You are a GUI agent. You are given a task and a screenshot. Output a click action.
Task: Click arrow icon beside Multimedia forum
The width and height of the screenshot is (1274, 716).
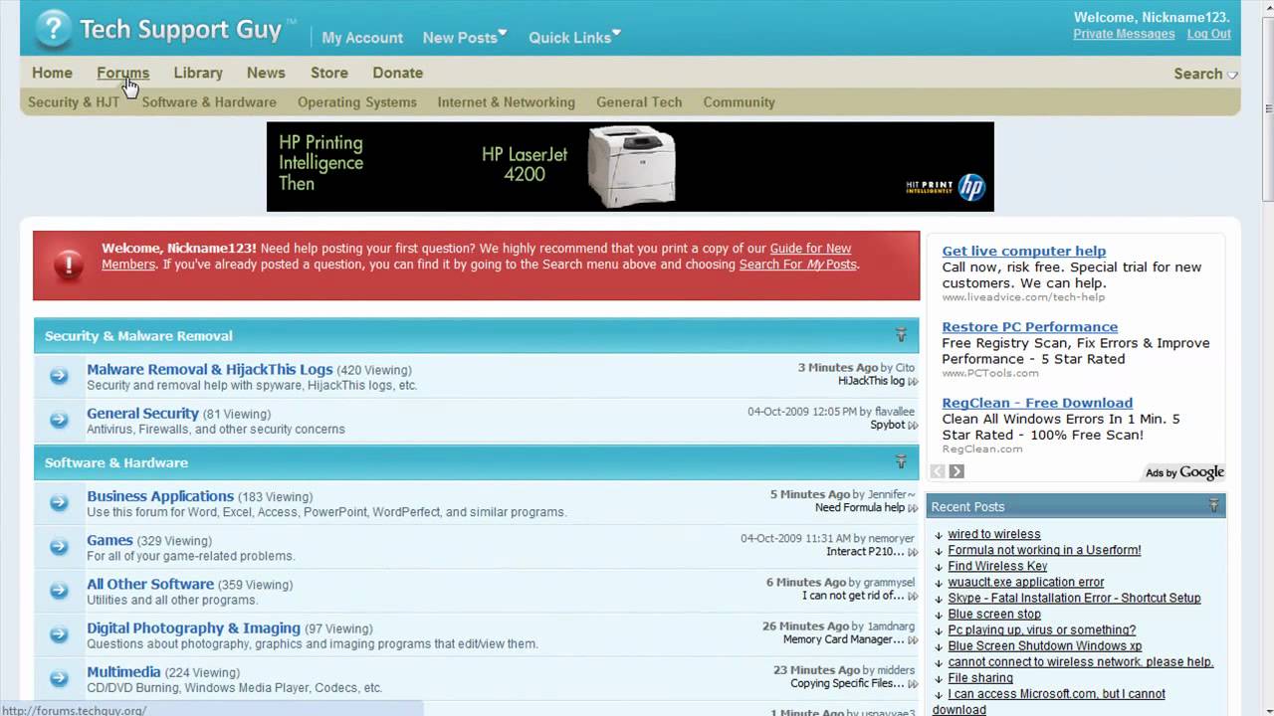tap(59, 678)
